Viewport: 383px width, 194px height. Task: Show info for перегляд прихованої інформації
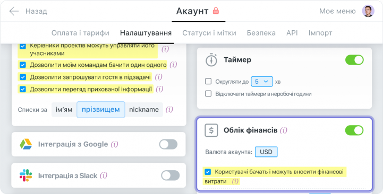click(x=159, y=89)
